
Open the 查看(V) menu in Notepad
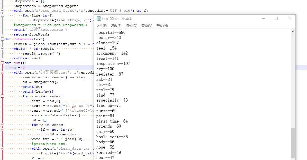point(147,26)
